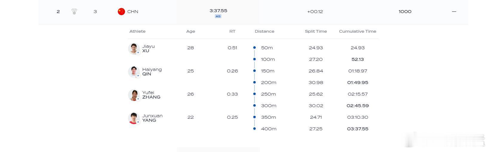
Task: Click the China flag icon
Action: [x=121, y=12]
